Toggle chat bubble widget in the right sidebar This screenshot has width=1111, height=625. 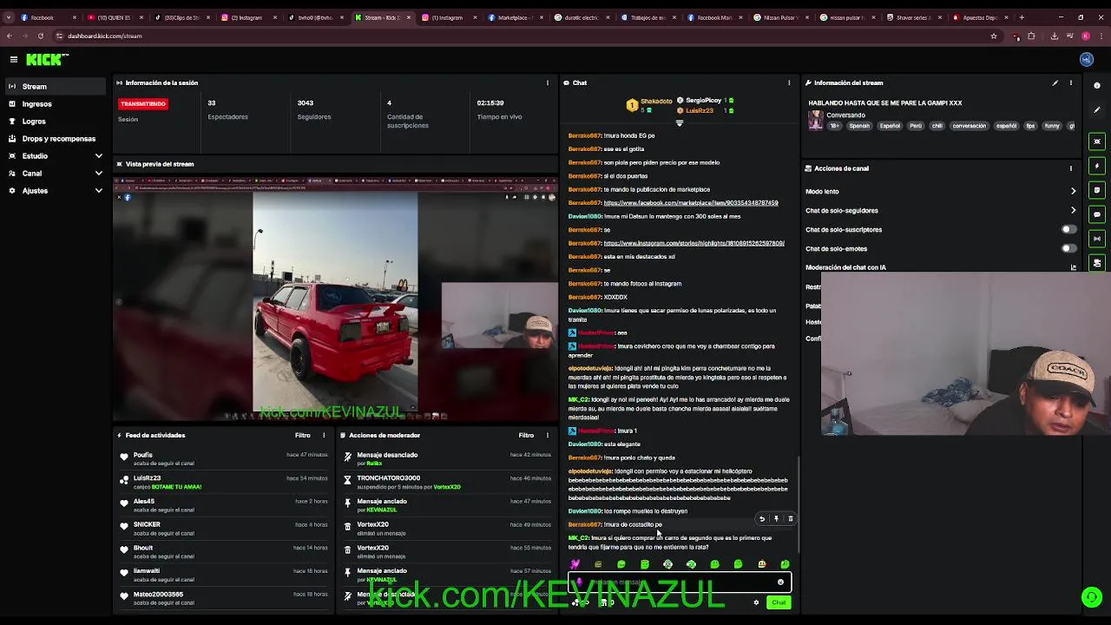click(1097, 214)
